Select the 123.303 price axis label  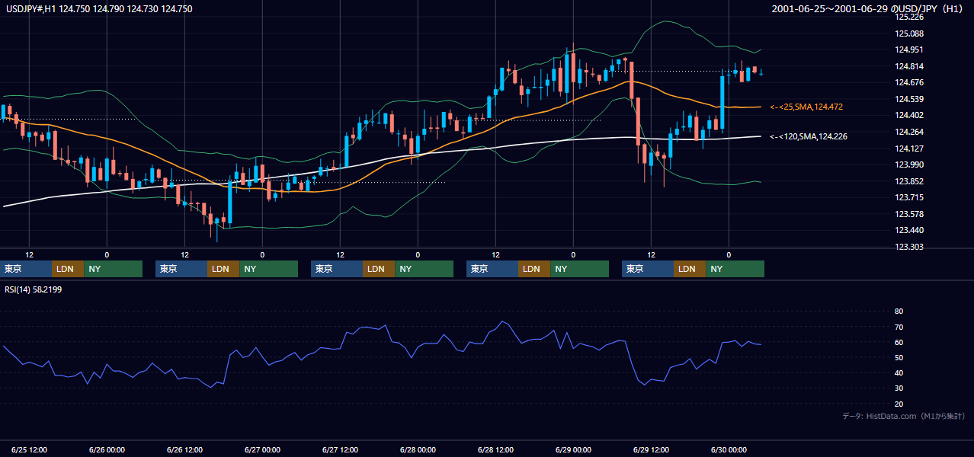click(x=910, y=247)
